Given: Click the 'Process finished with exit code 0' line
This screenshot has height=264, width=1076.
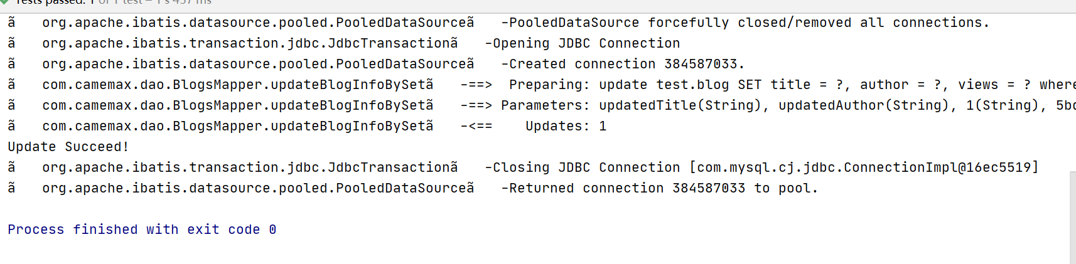Looking at the screenshot, I should [142, 230].
